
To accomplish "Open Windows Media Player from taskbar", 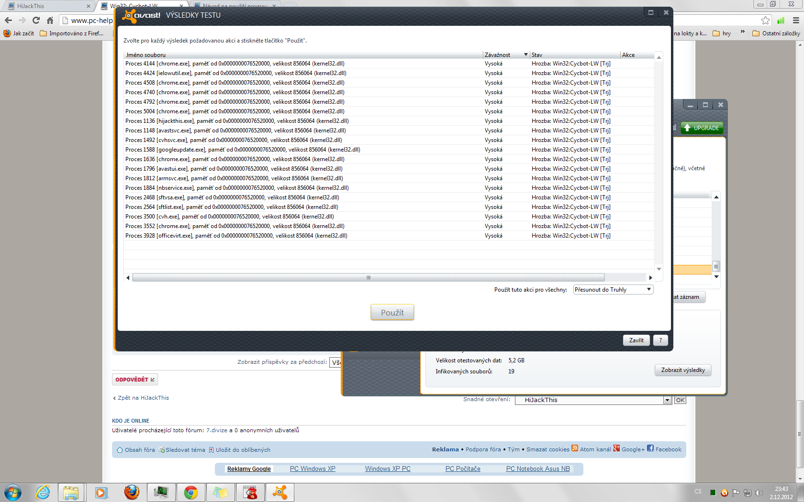I will coord(101,492).
